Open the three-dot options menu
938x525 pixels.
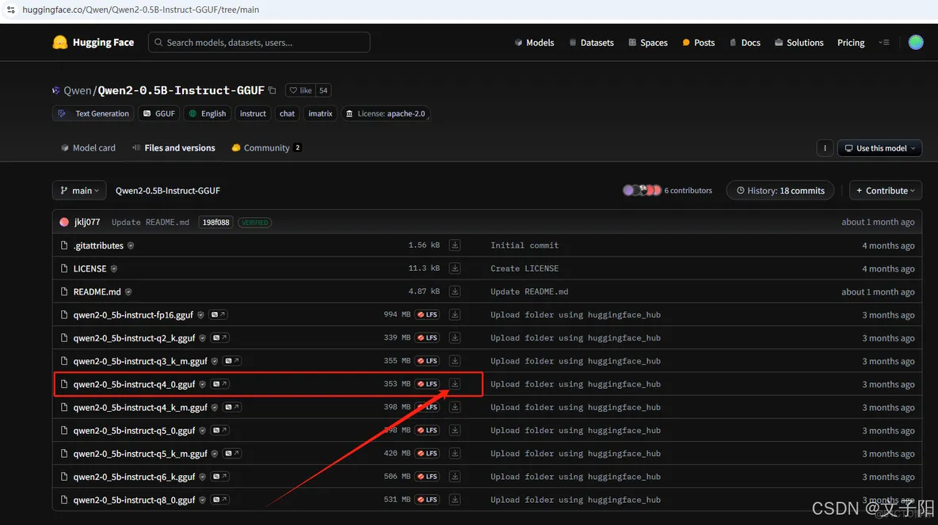pos(825,148)
